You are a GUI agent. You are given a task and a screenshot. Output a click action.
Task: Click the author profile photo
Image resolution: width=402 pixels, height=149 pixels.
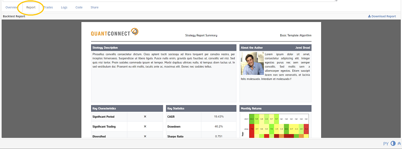point(252,63)
